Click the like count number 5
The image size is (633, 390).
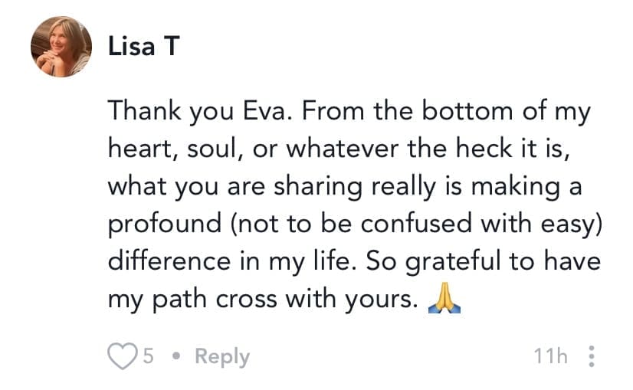pyautogui.click(x=149, y=357)
